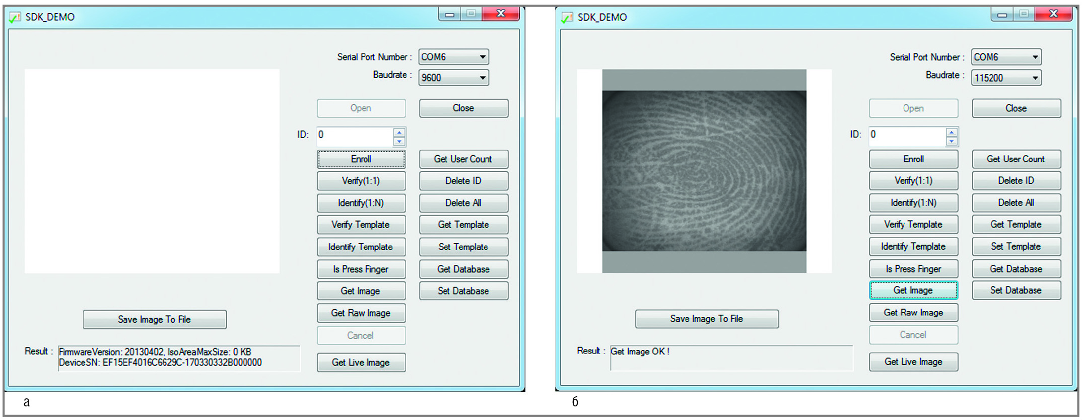Click Delete All in the blank-image window

(463, 203)
